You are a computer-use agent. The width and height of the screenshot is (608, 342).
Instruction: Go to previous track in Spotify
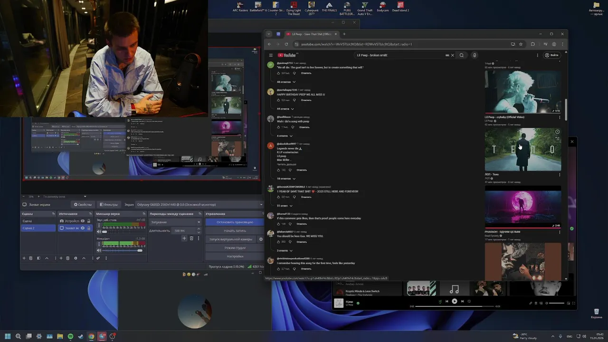click(446, 301)
